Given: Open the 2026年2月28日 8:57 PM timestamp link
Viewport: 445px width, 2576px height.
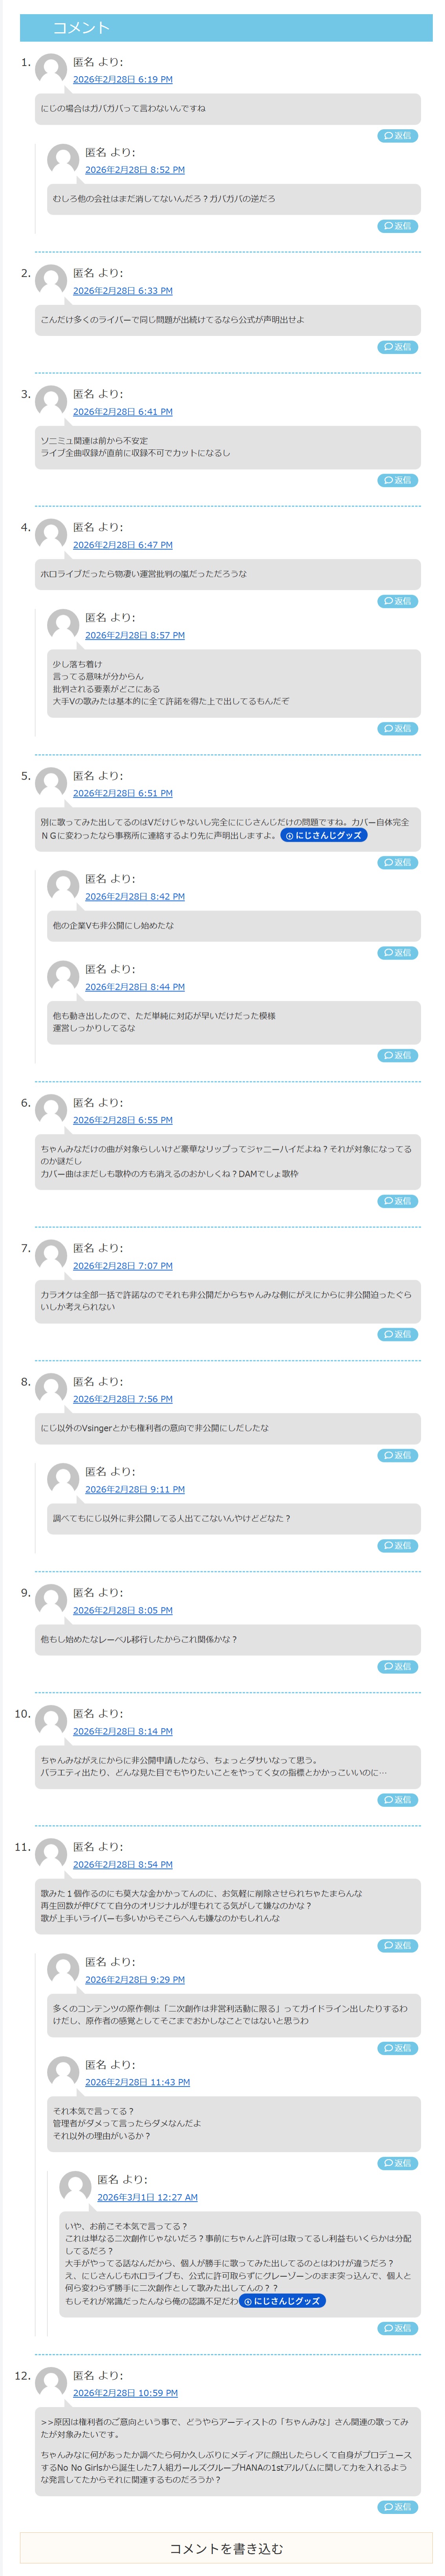Looking at the screenshot, I should (x=135, y=635).
